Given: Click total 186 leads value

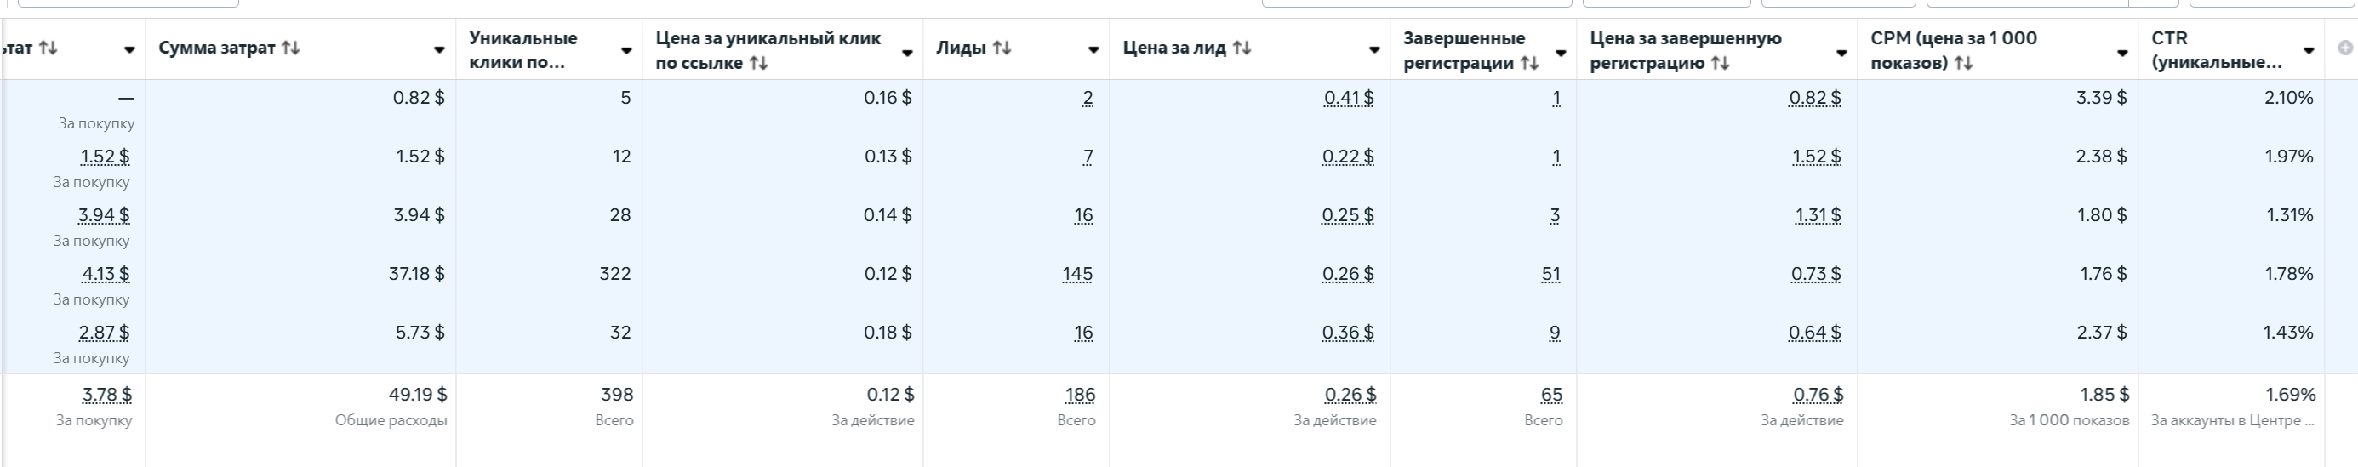Looking at the screenshot, I should pos(1080,395).
